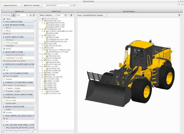Click the Find field in Model Tree
The height and width of the screenshot is (134, 184).
[x=60, y=15]
